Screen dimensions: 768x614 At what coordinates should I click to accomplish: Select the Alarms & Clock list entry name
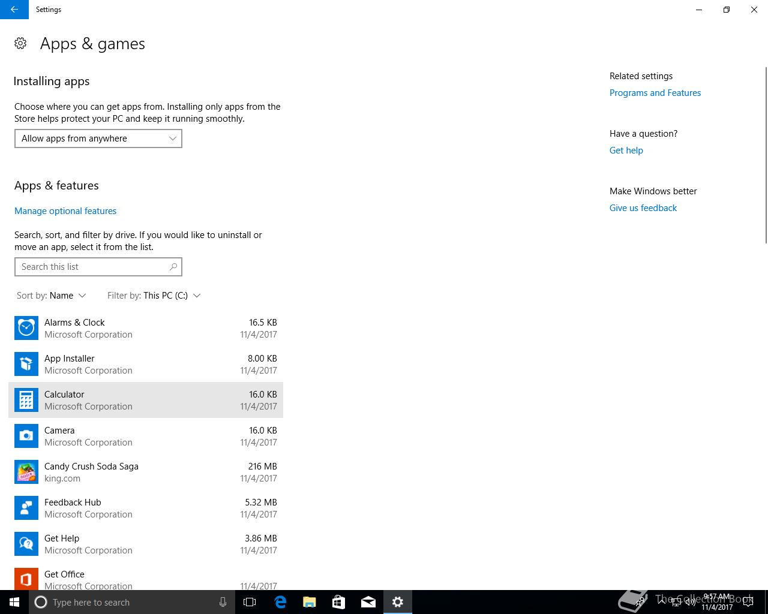tap(74, 323)
